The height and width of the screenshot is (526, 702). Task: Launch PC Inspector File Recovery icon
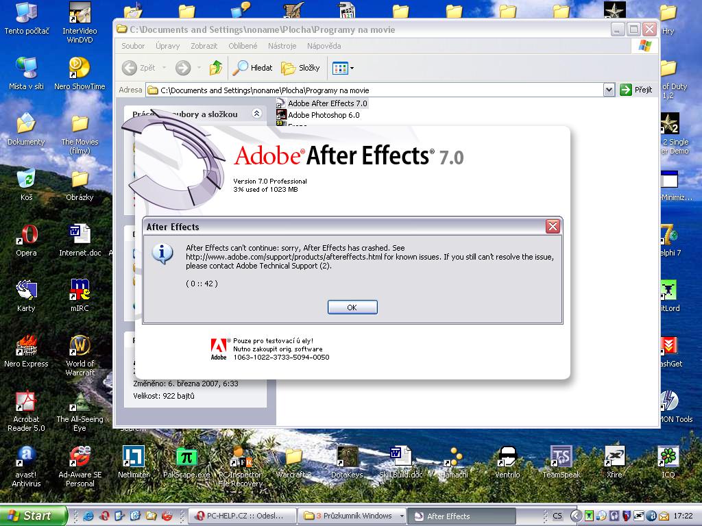point(241,466)
